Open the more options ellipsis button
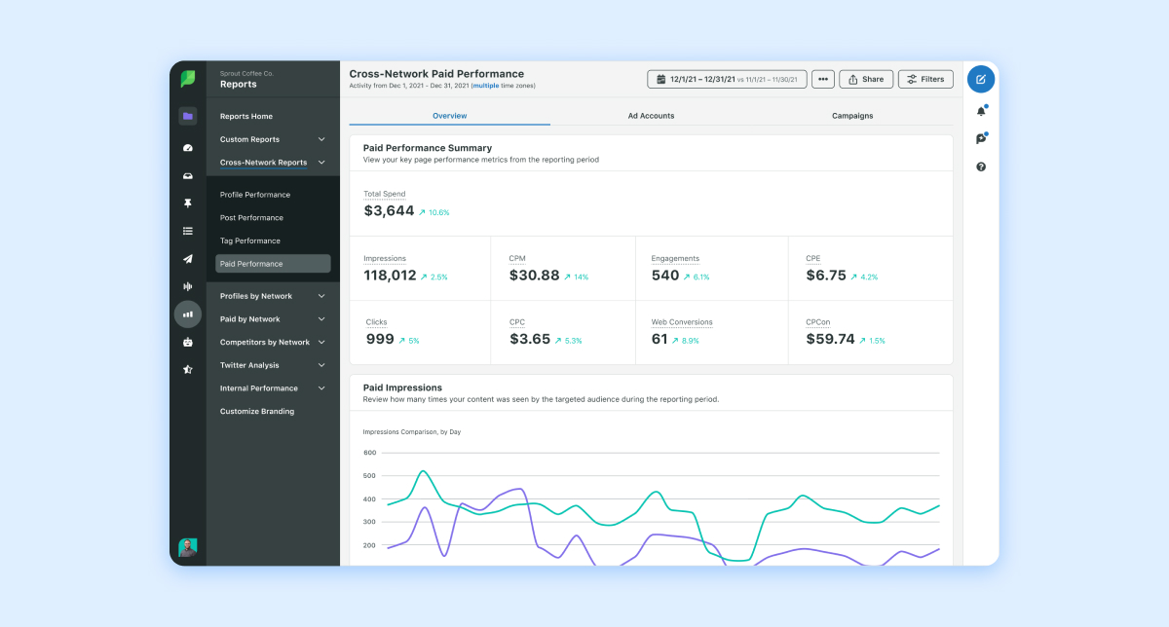 point(823,79)
